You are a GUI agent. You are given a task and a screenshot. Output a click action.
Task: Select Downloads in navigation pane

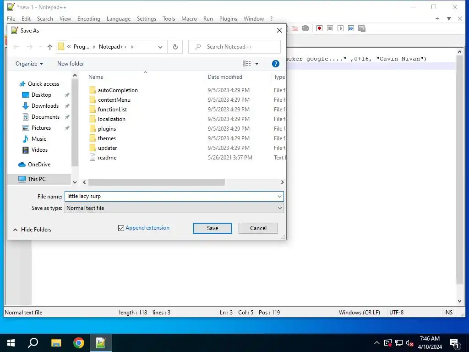point(45,106)
